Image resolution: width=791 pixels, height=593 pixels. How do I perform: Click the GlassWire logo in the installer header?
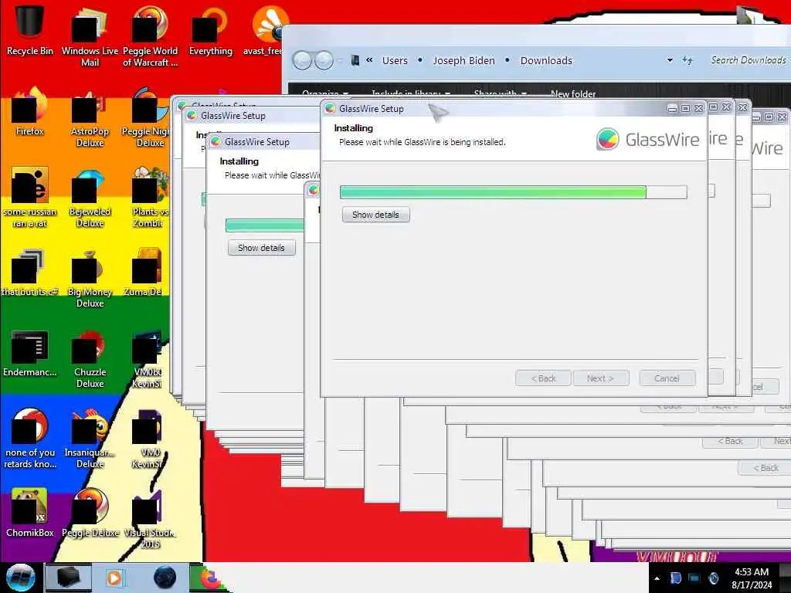pos(648,140)
